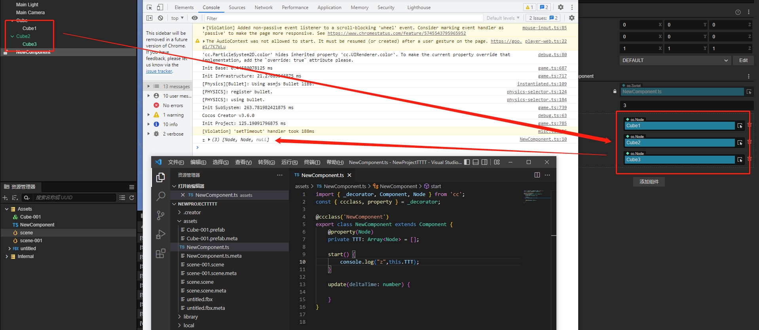Locate the NewComponent.ts script asset
The height and width of the screenshot is (330, 759).
click(x=749, y=92)
